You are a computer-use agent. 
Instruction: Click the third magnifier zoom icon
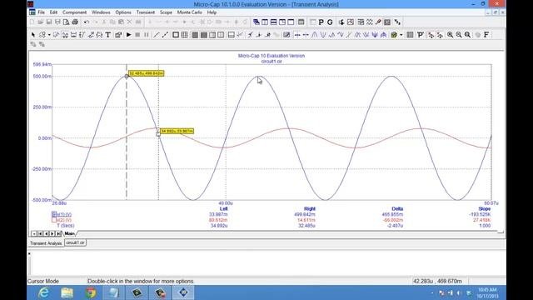468,35
